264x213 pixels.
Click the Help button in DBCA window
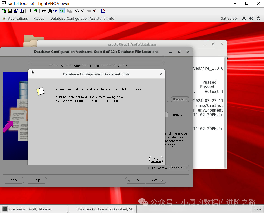(x=37, y=180)
